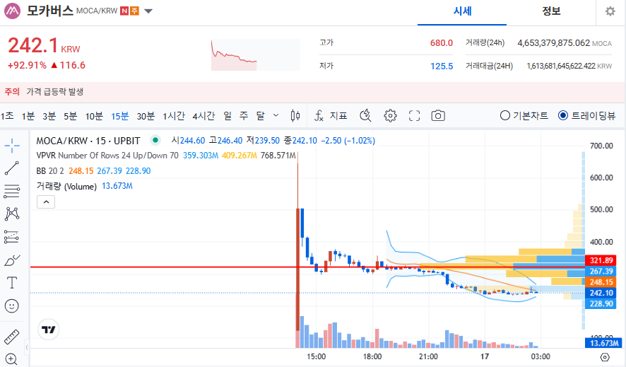
Task: Open the forecasting and measurement tool
Action: click(12, 237)
